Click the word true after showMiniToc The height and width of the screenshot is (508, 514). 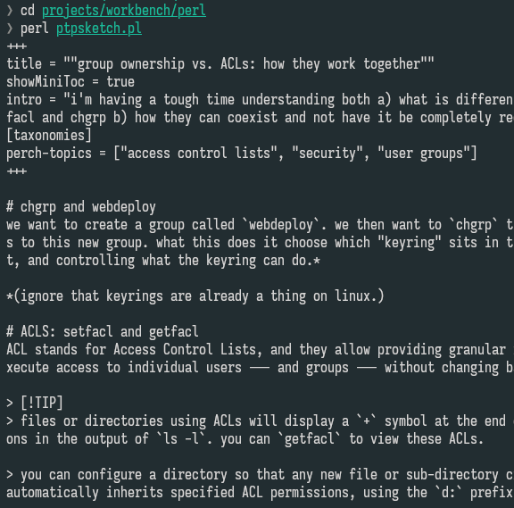tap(120, 82)
